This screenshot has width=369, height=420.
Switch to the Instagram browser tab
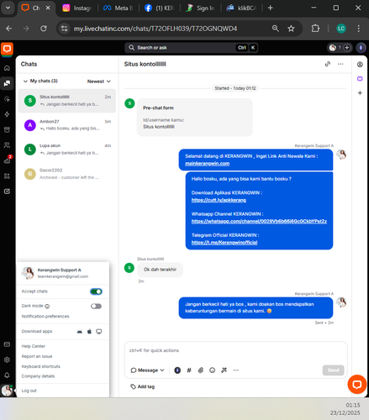(77, 8)
